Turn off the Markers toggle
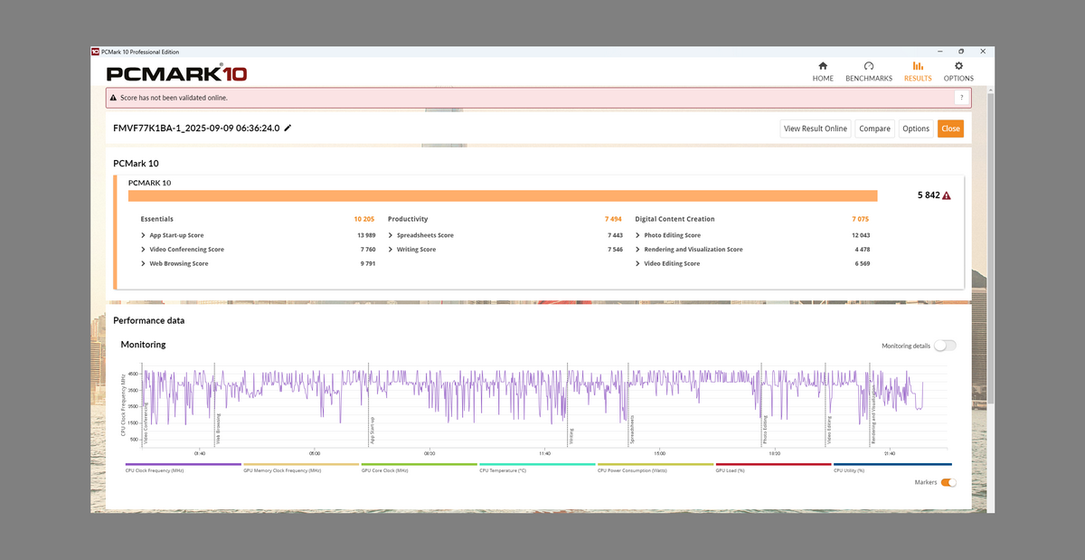 tap(948, 482)
